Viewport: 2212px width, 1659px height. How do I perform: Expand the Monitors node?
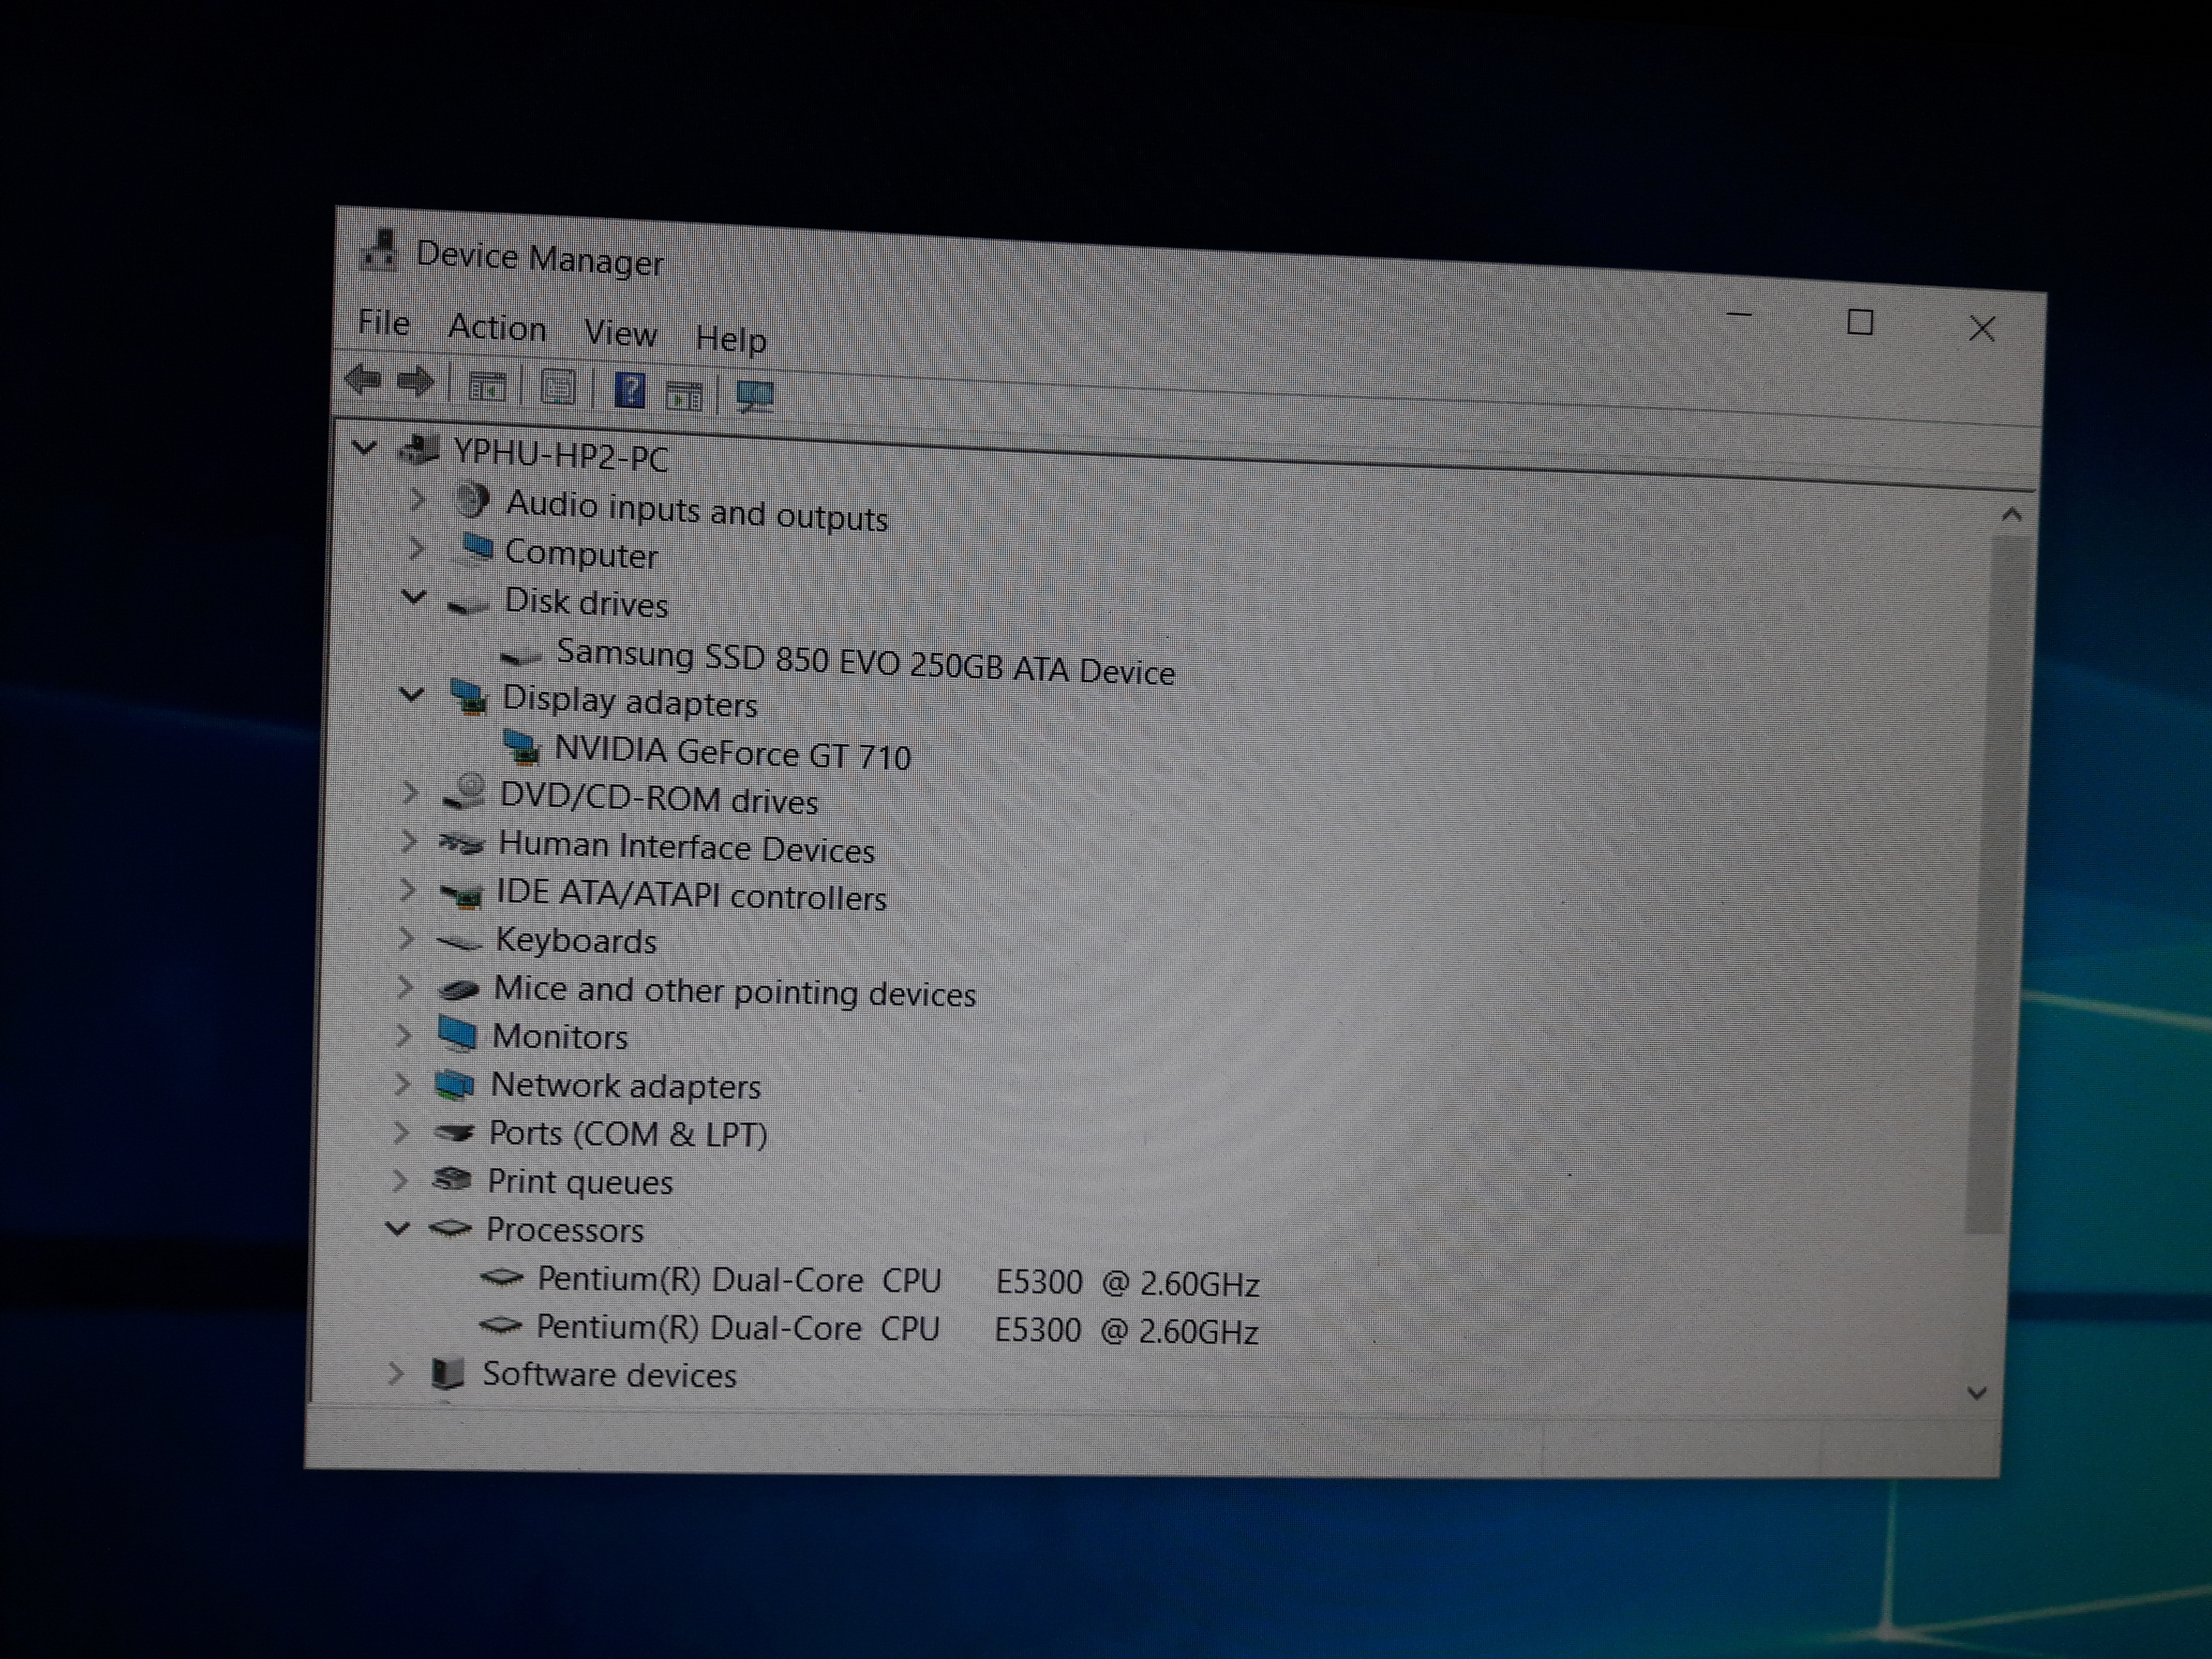point(403,1035)
